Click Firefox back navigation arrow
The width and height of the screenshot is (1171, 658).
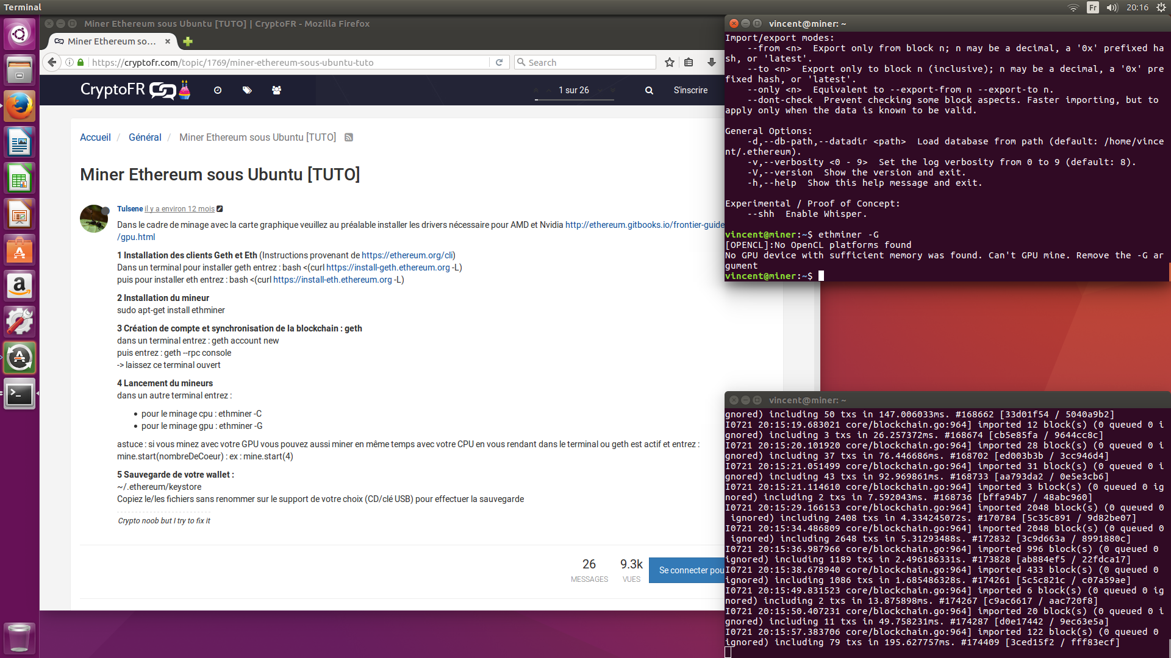[52, 62]
